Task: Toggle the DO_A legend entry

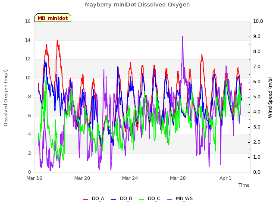Action: coord(94,198)
